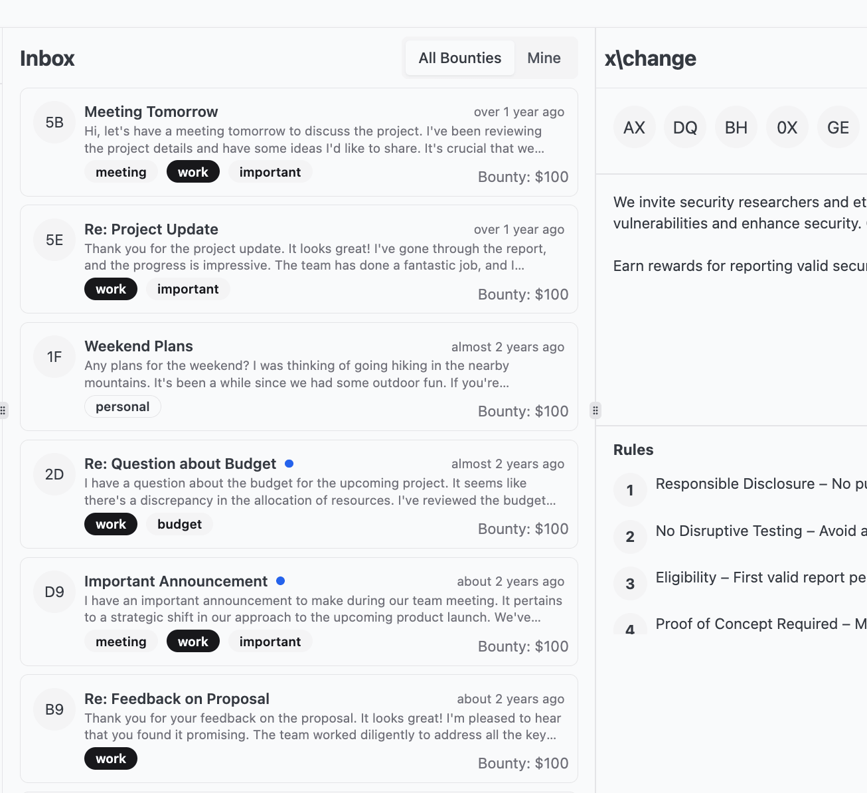
Task: Click the blue unread dot on Important Announcement
Action: (280, 581)
